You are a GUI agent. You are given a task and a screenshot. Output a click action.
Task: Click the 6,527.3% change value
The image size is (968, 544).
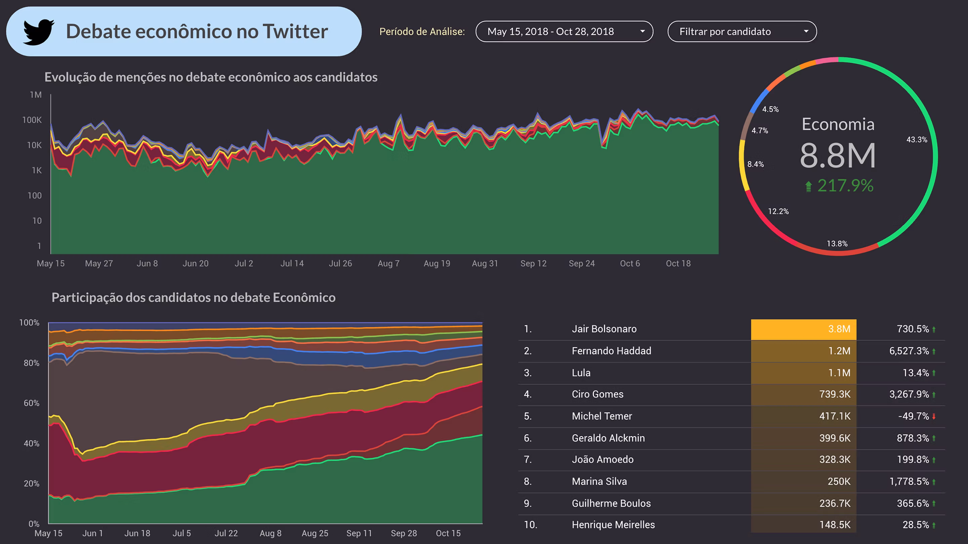(x=909, y=351)
